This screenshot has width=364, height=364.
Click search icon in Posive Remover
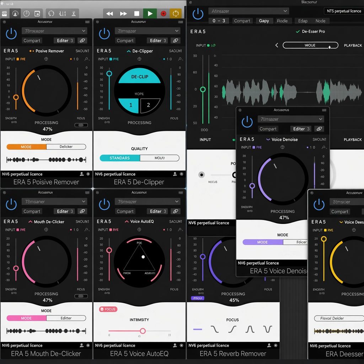coord(87,59)
